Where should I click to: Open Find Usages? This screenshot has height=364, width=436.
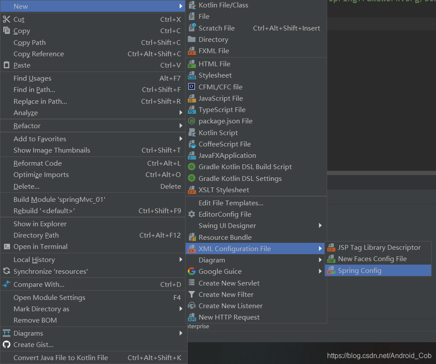(93, 78)
